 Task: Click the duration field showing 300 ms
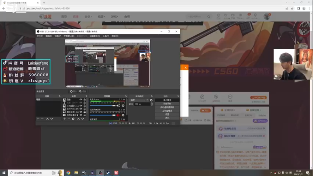(x=142, y=104)
